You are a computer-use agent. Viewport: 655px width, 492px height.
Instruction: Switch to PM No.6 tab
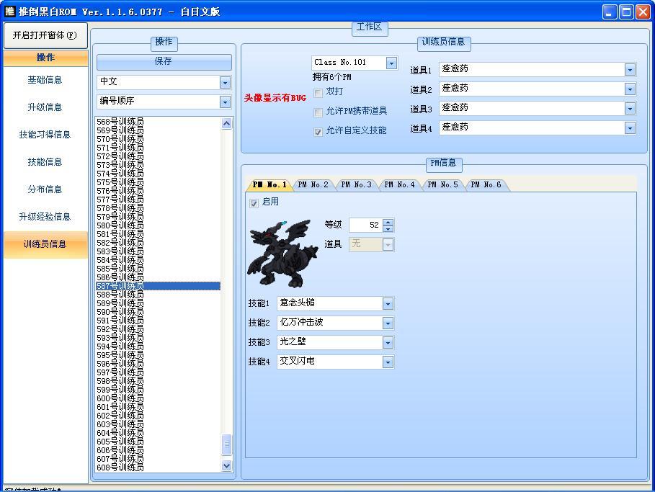click(x=486, y=184)
